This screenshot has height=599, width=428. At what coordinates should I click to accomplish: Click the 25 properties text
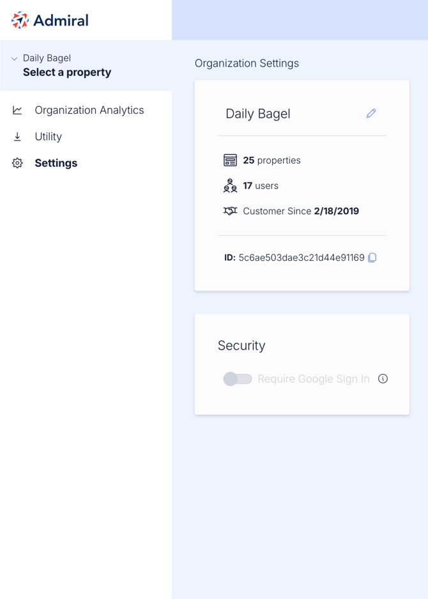pyautogui.click(x=272, y=160)
